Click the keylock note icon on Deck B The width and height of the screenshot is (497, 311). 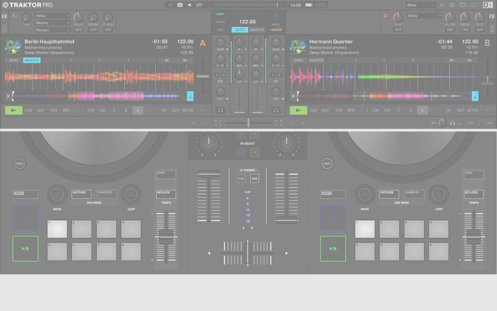[475, 96]
